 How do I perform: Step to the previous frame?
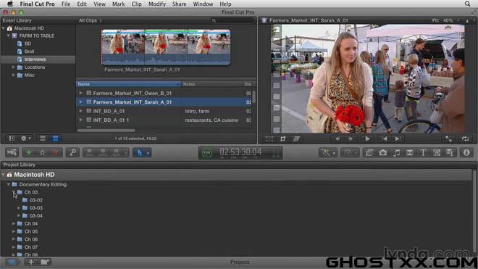337,139
